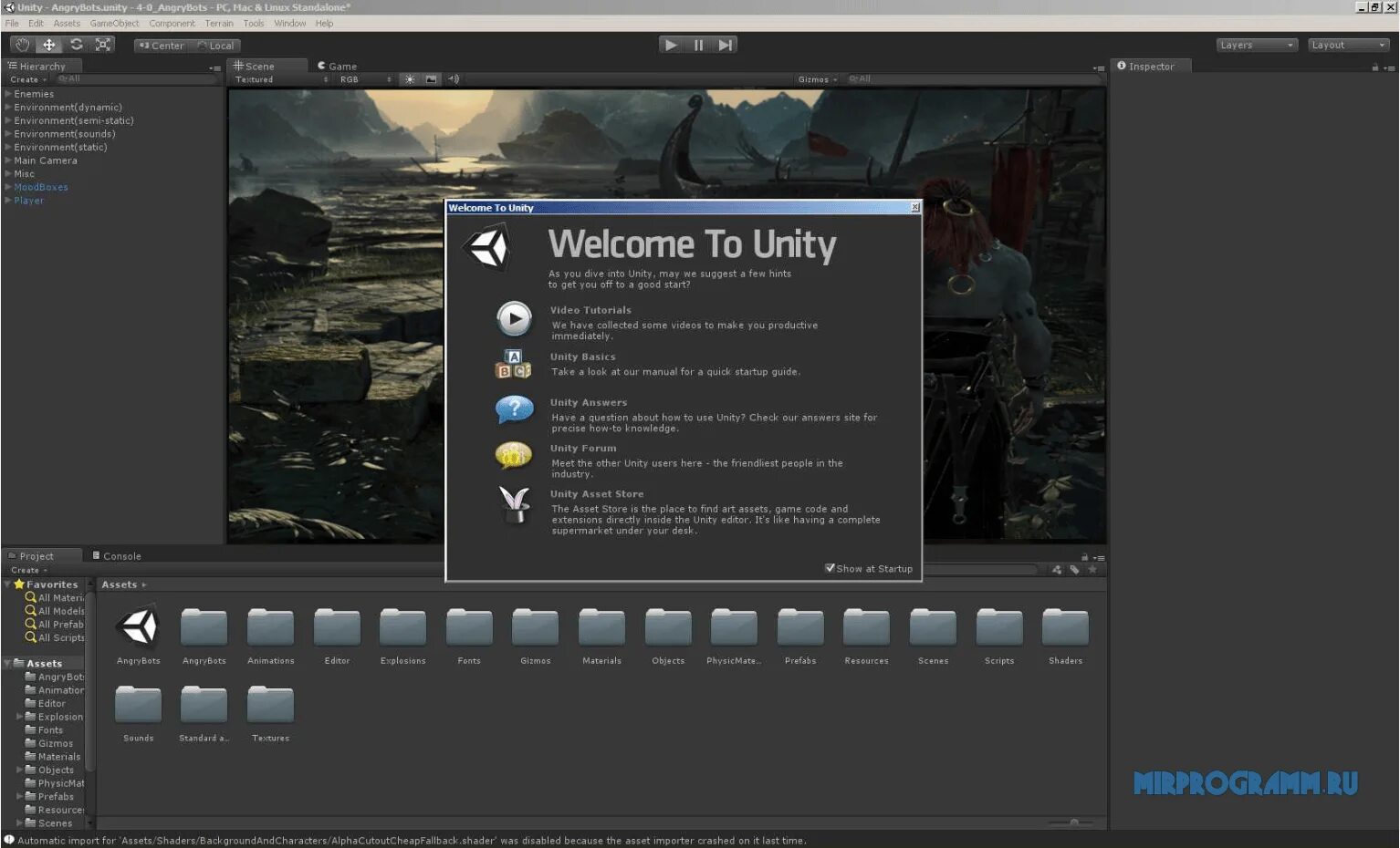The height and width of the screenshot is (848, 1400).
Task: Select All Models favorite search
Action: click(55, 611)
